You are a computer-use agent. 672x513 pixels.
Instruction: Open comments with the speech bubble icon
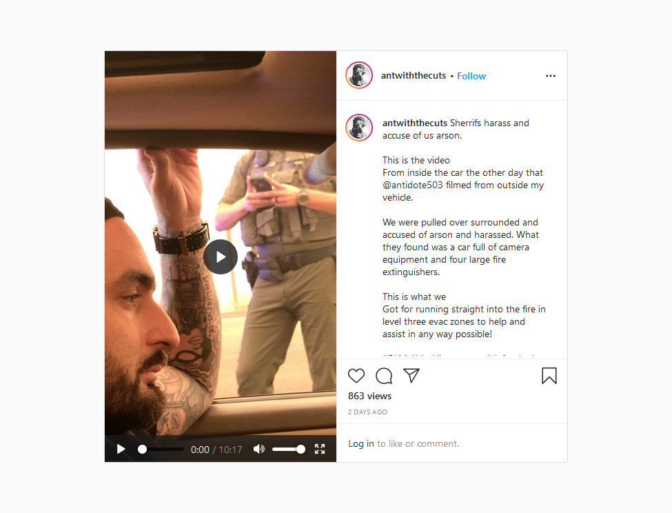click(384, 376)
